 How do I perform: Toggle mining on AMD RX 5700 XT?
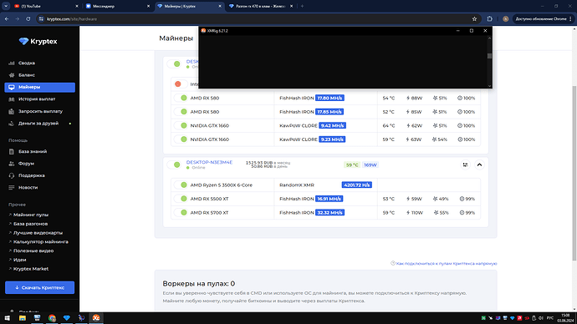(181, 213)
